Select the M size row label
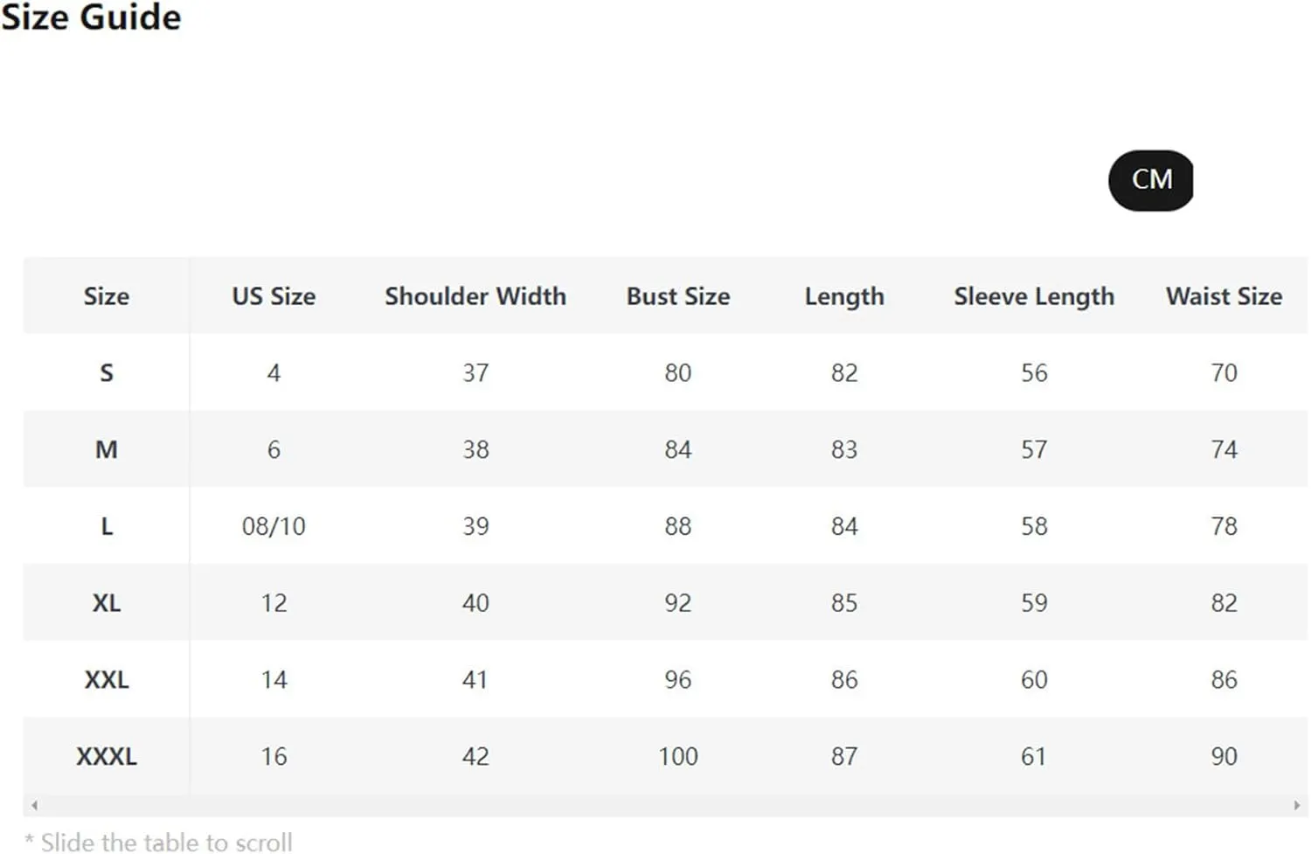Viewport: 1311px width, 854px height. coord(107,449)
